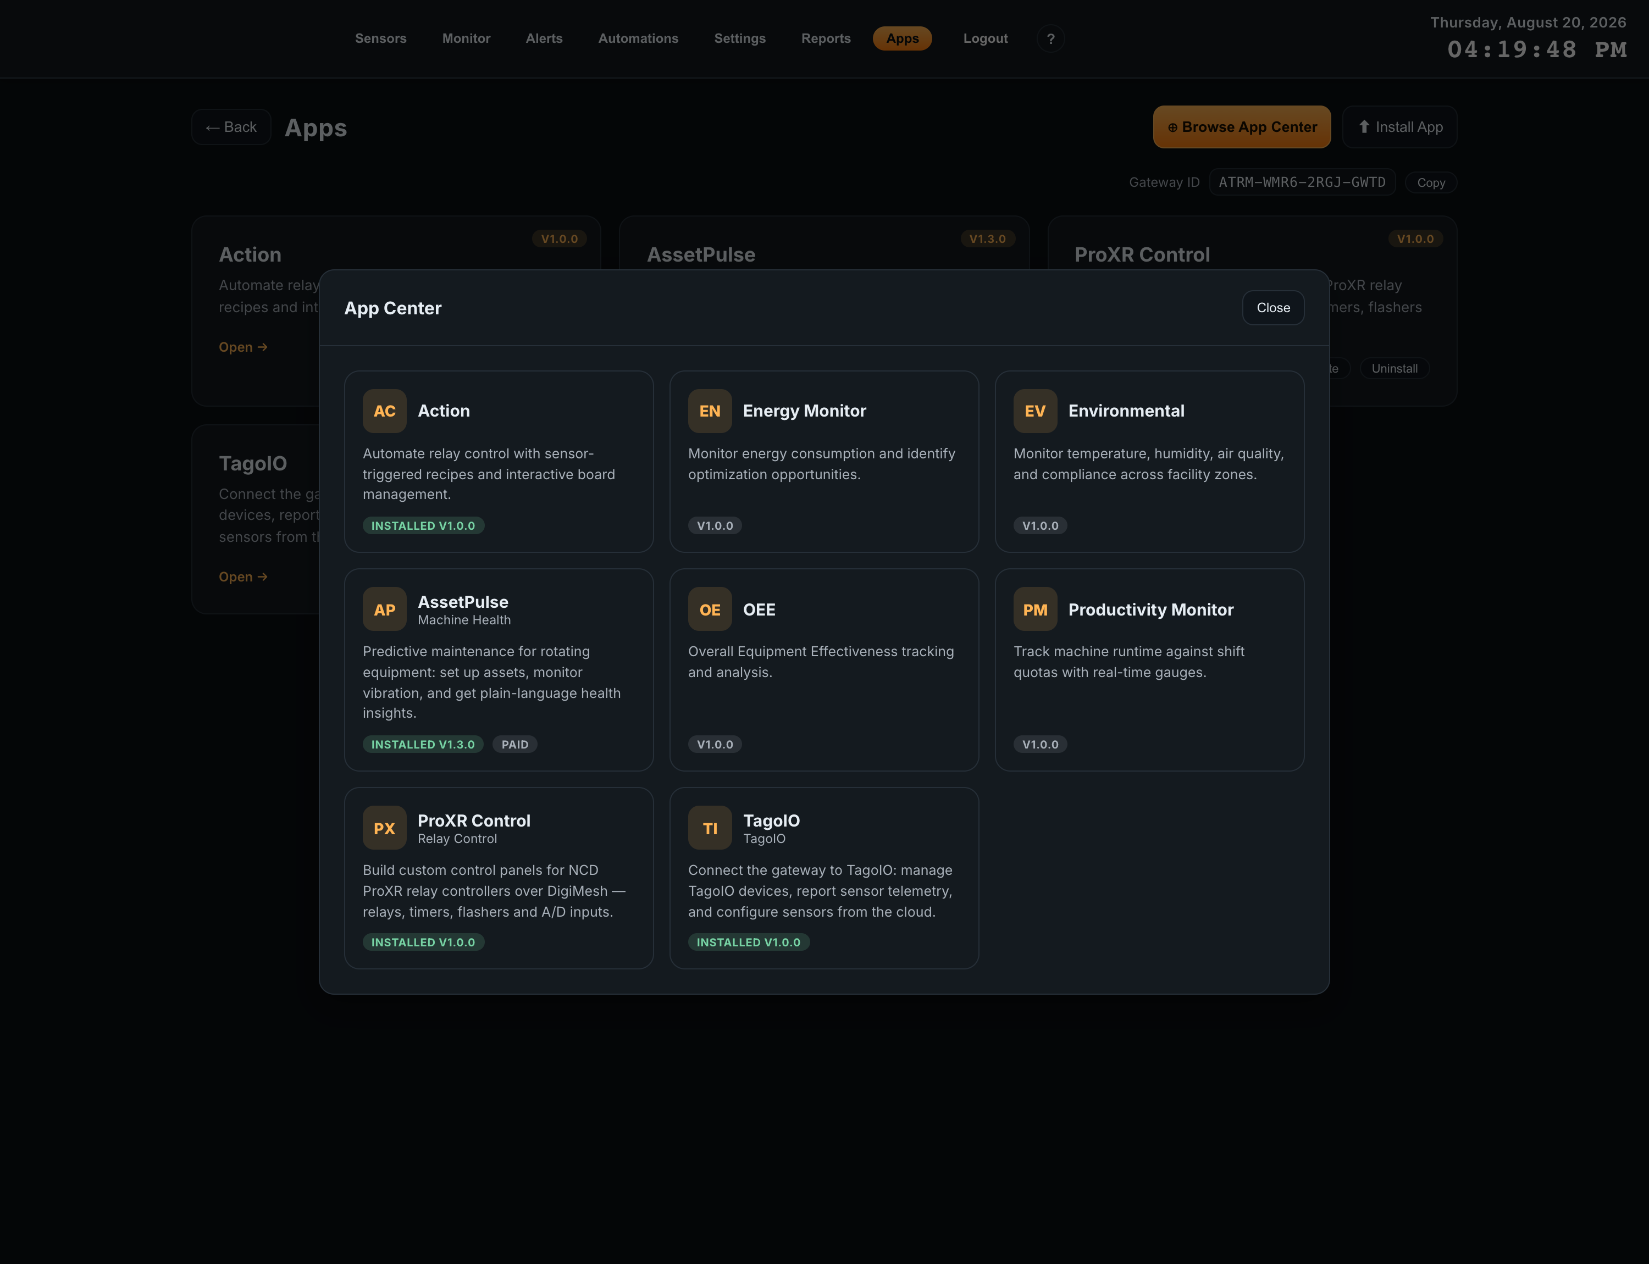
Task: Click the 'Gateway ID' label
Action: point(1164,183)
